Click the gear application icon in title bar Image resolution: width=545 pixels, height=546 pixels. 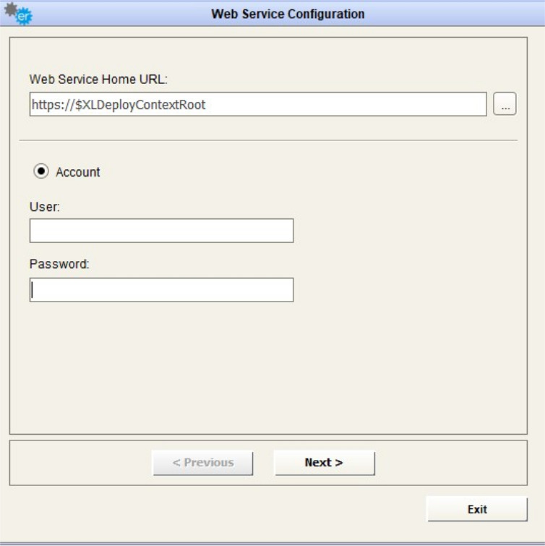pos(19,14)
